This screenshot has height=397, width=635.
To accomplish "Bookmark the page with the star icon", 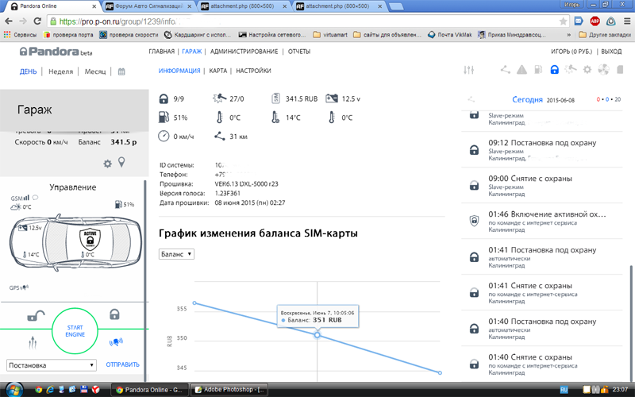I will [563, 21].
